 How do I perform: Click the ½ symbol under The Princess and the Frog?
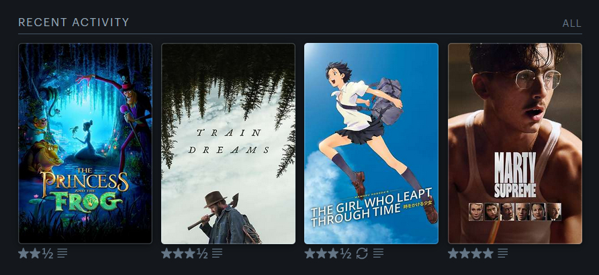coord(48,254)
